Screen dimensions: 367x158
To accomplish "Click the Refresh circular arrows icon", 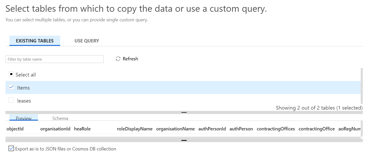I will [x=118, y=59].
